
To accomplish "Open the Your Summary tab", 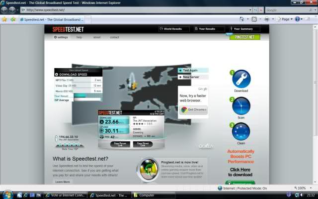I will click(x=244, y=29).
